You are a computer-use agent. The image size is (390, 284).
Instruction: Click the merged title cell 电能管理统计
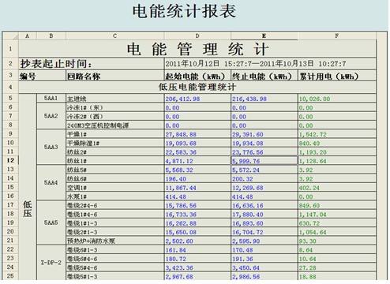(197, 49)
